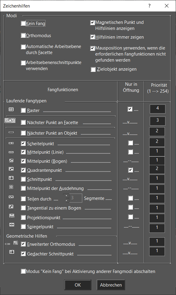Click the Mittelpunkt (Bogen) arc icon
This screenshot has height=295, width=176.
[11, 161]
